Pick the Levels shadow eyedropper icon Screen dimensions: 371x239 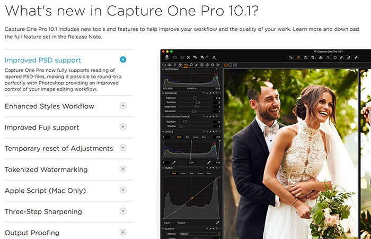[174, 163]
